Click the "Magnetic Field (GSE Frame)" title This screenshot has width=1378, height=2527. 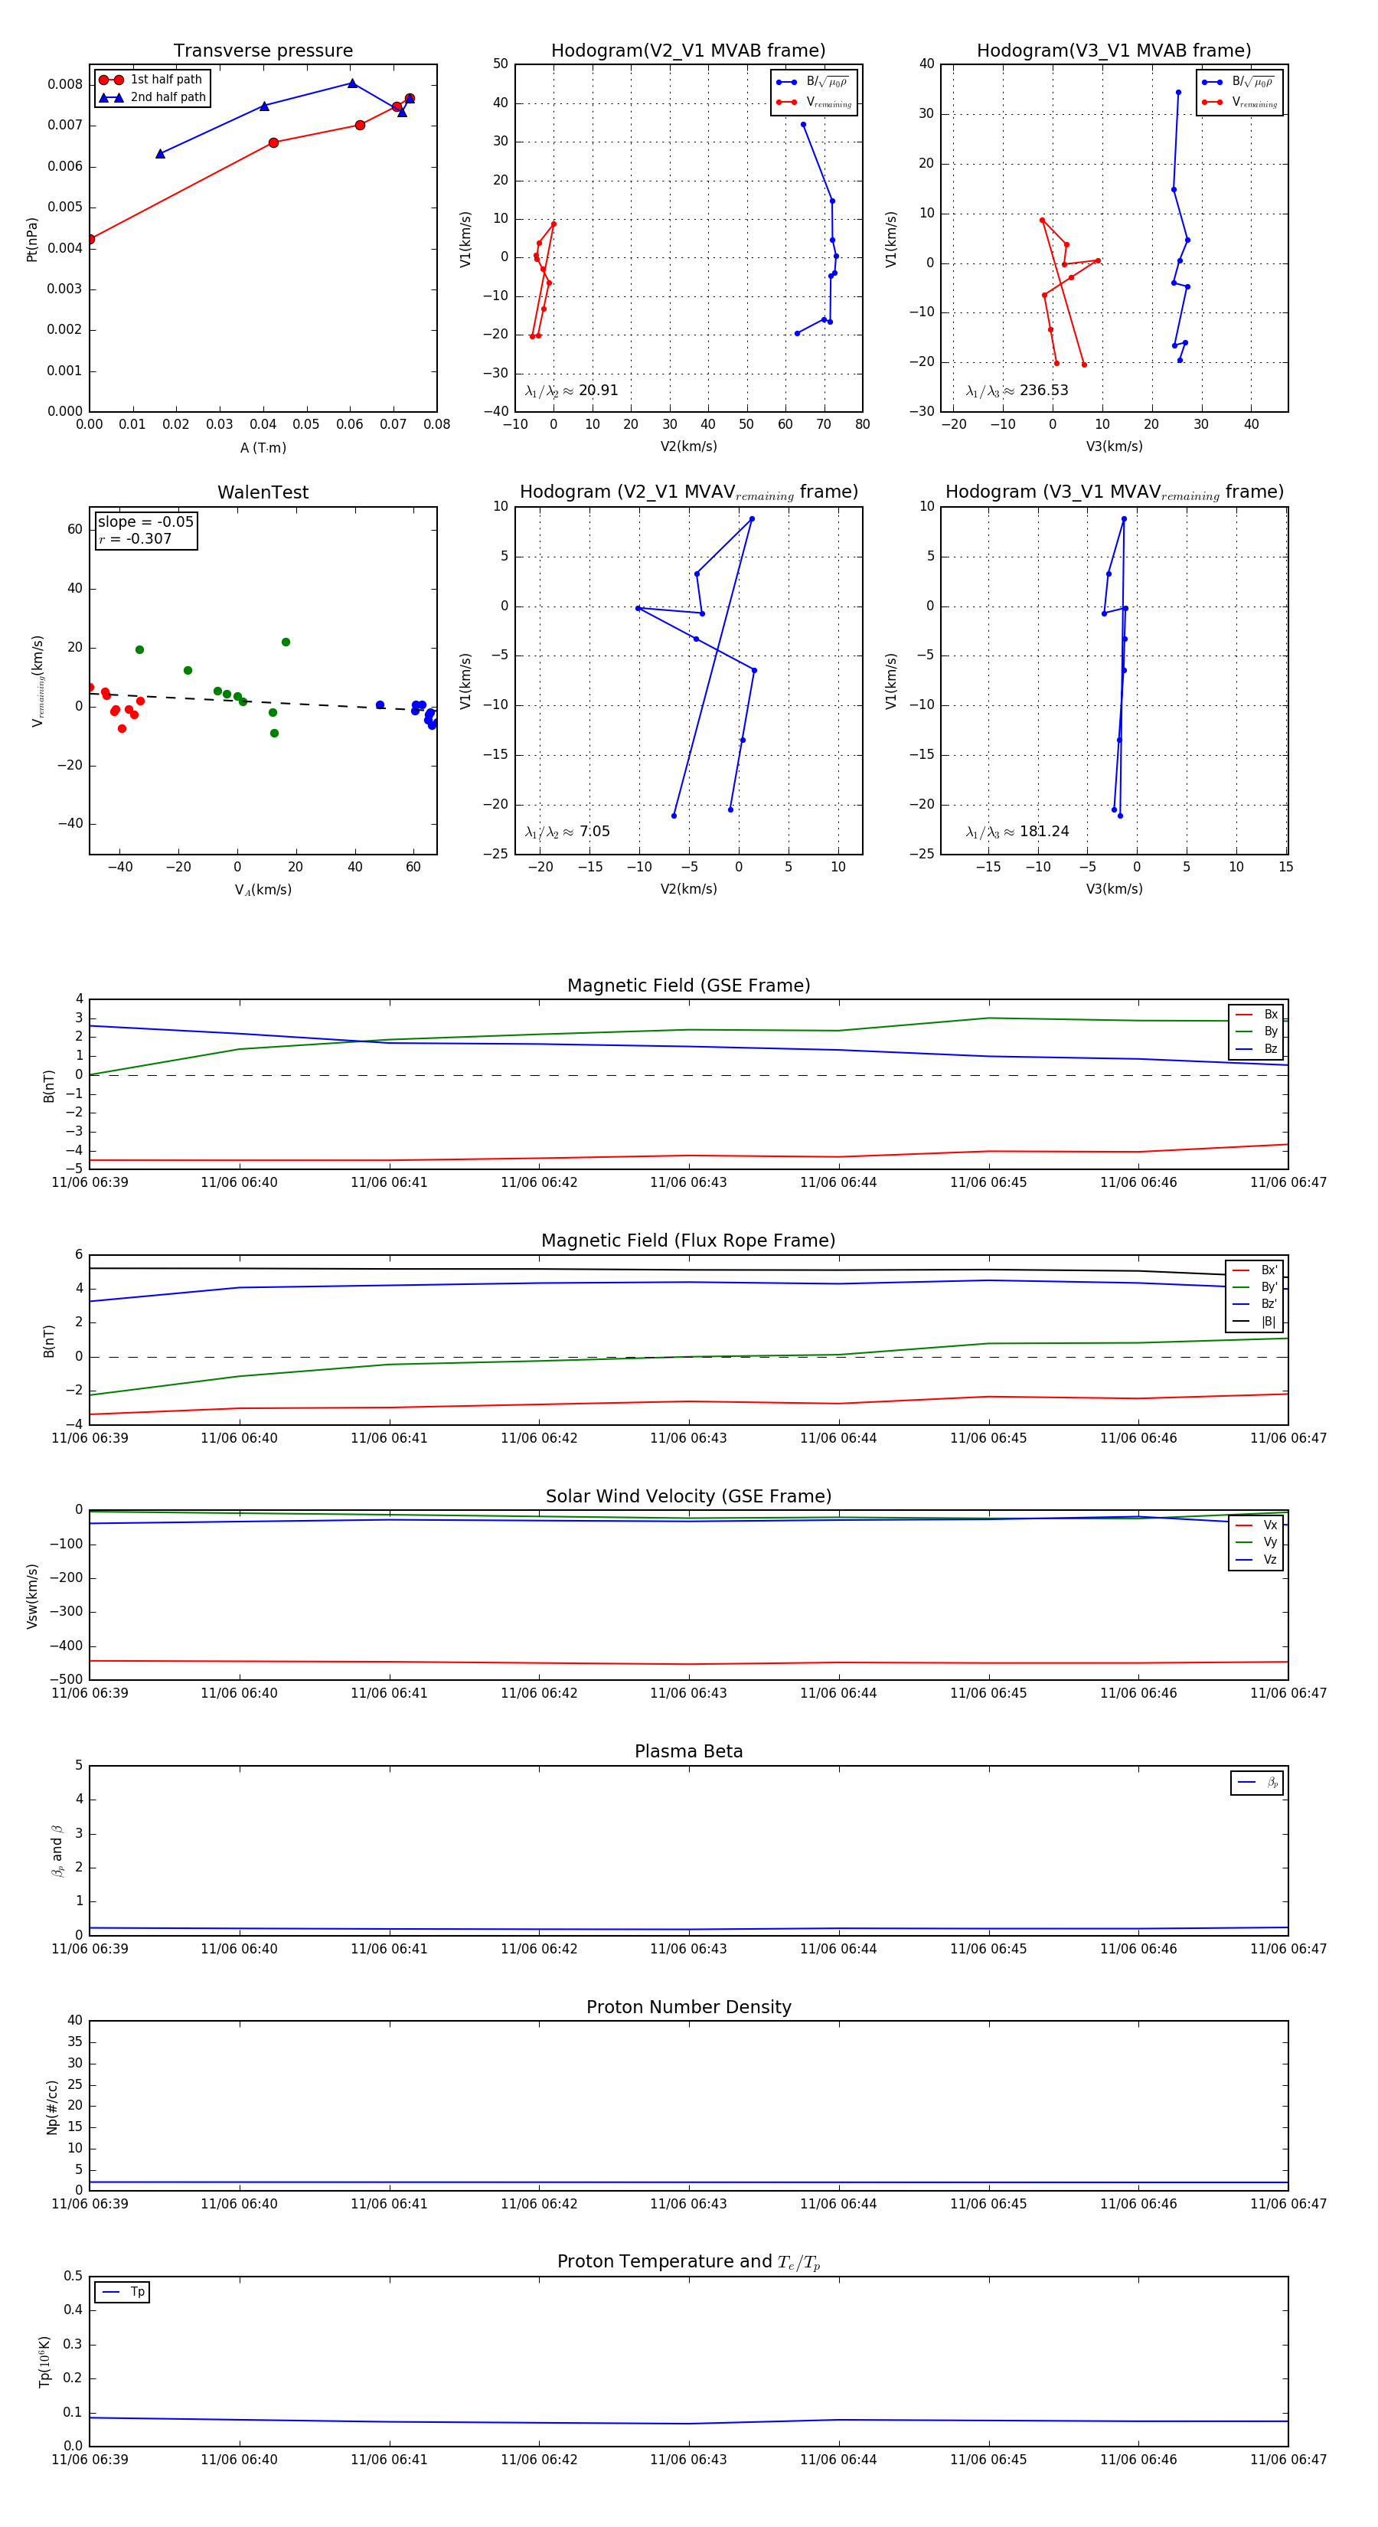(688, 986)
